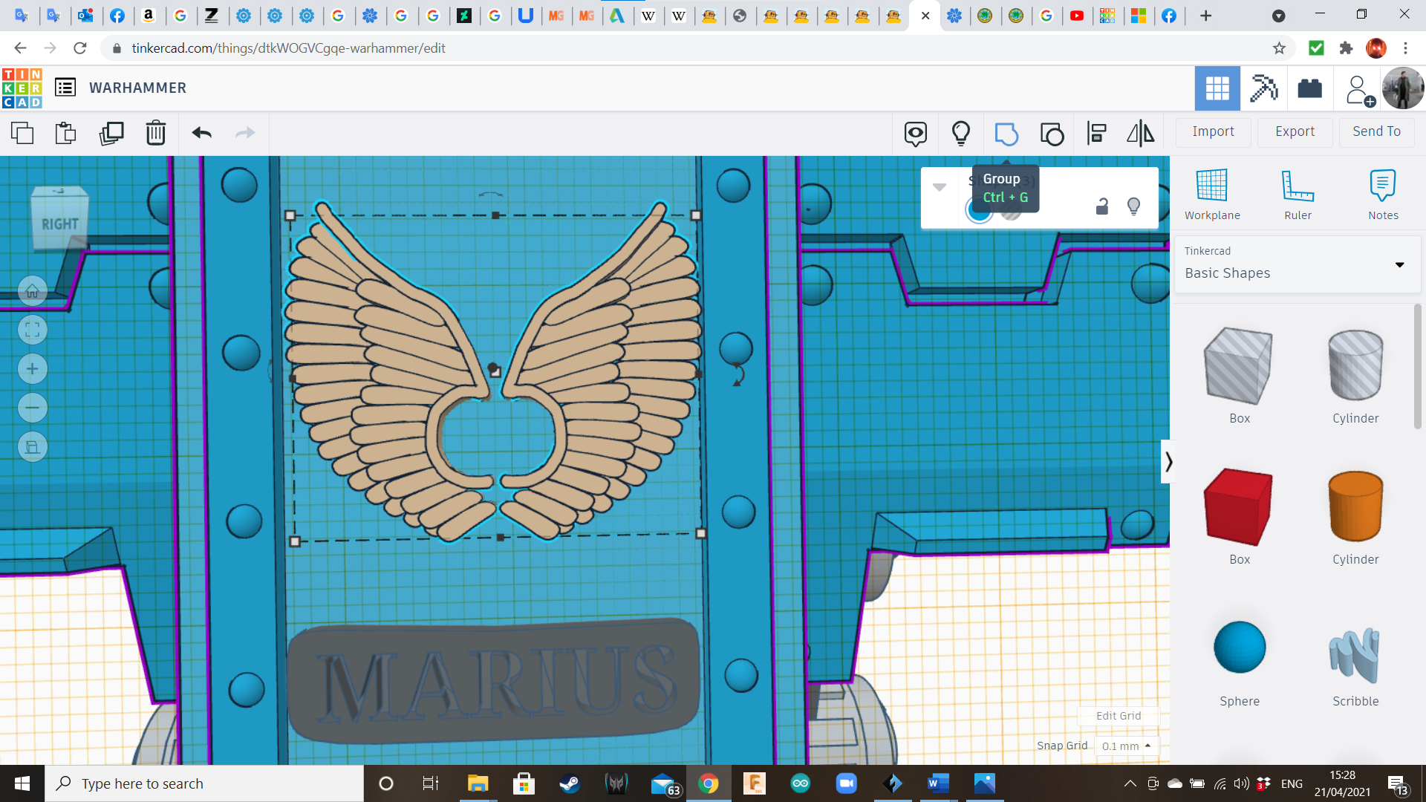Click the Duplicate and repeat icon
This screenshot has height=802, width=1426.
[111, 134]
